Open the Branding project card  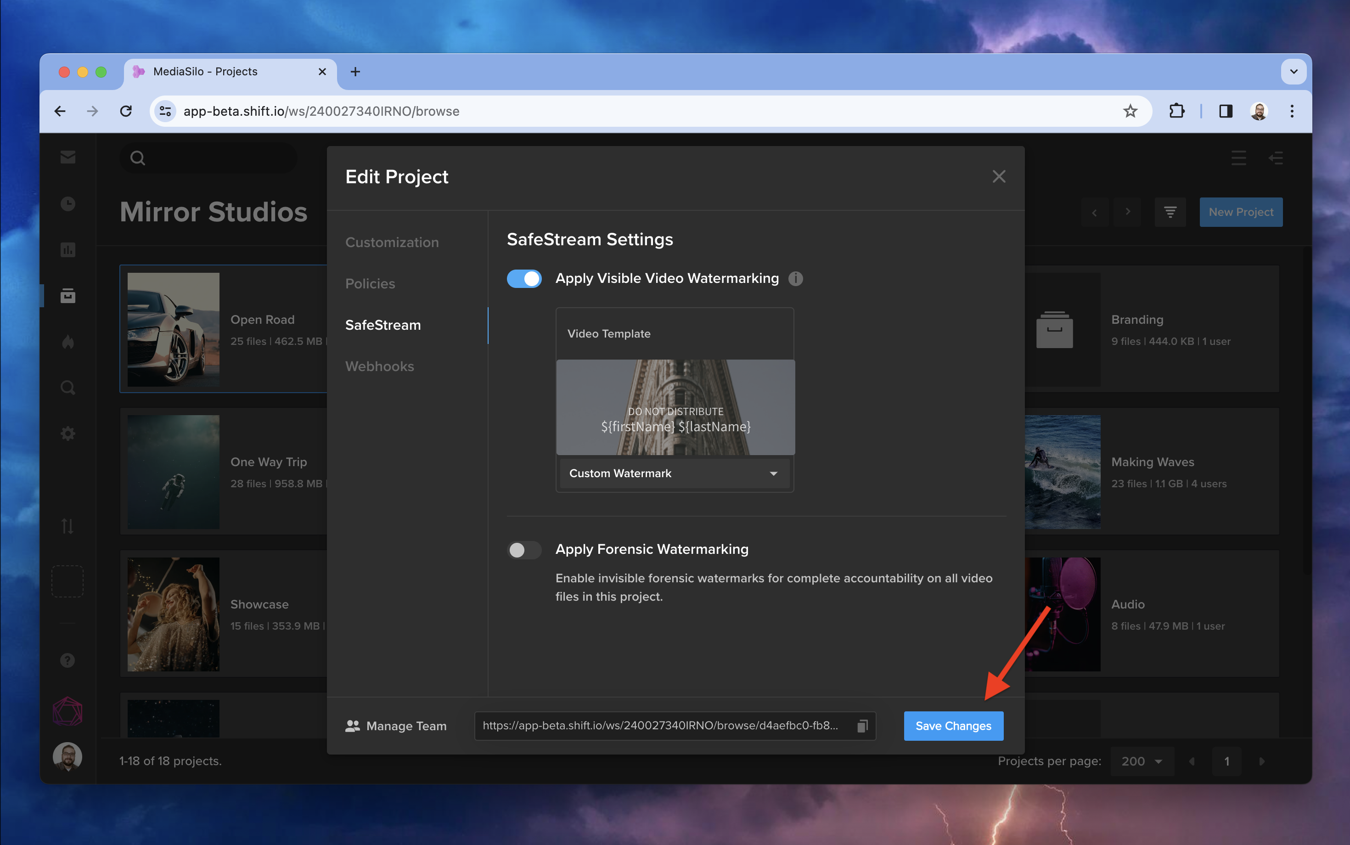1152,329
